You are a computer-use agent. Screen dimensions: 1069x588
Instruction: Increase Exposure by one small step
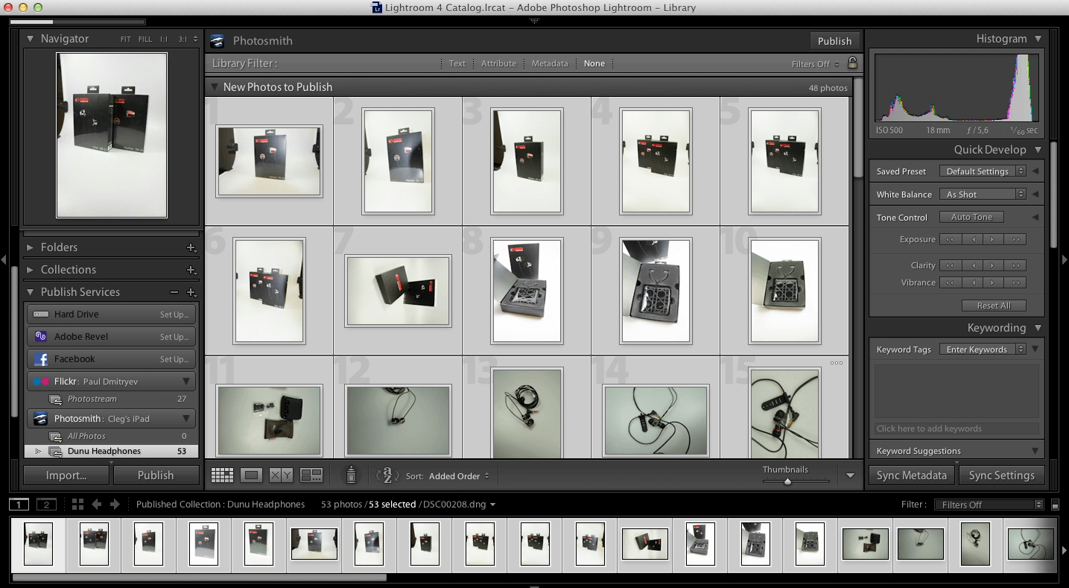pyautogui.click(x=993, y=239)
